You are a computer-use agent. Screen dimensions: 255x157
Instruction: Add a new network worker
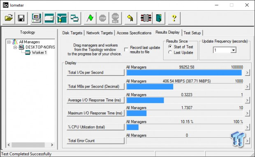tap(62, 18)
